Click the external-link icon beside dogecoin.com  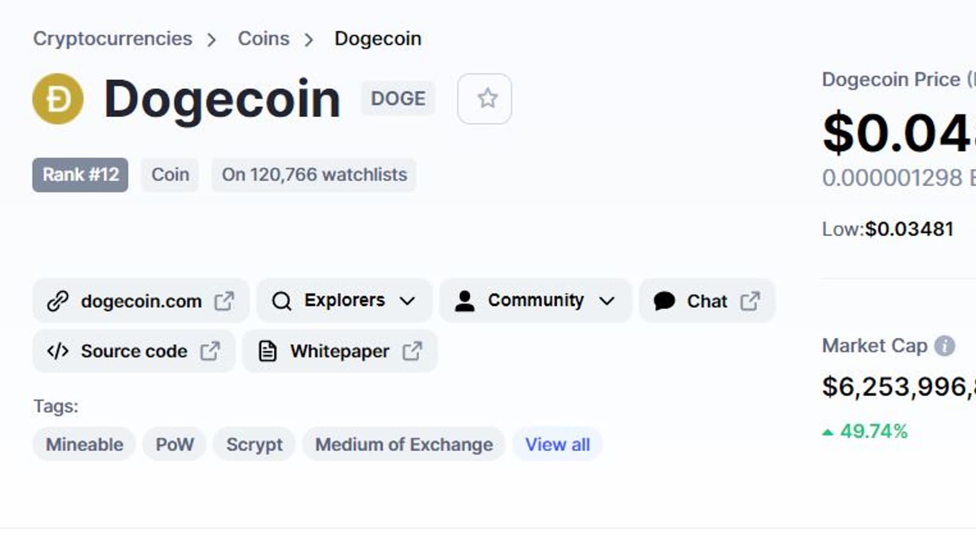click(x=224, y=301)
